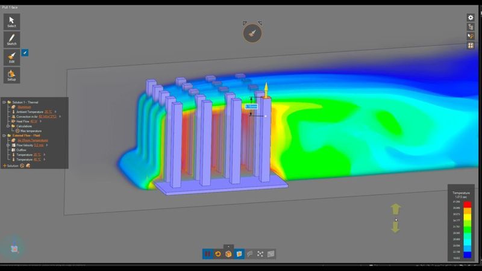The image size is (482, 271).
Task: Show results on the solid body cube icon
Action: click(x=228, y=254)
